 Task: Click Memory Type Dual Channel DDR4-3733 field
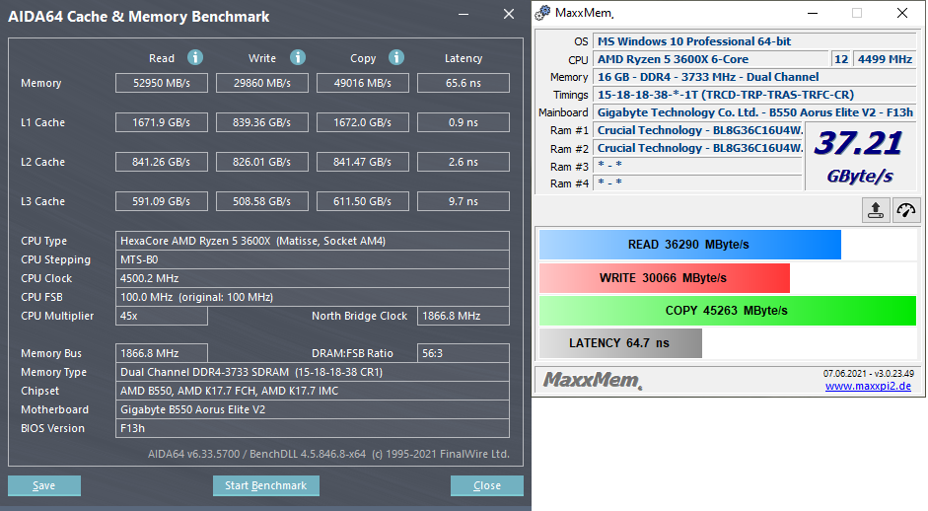(x=313, y=373)
